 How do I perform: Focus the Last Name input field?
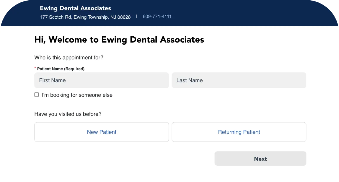(x=239, y=80)
